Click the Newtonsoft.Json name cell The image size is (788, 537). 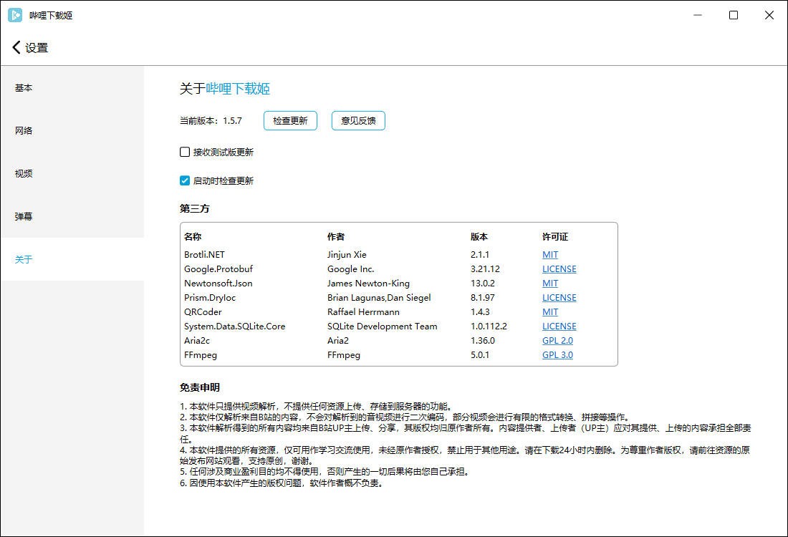(218, 284)
